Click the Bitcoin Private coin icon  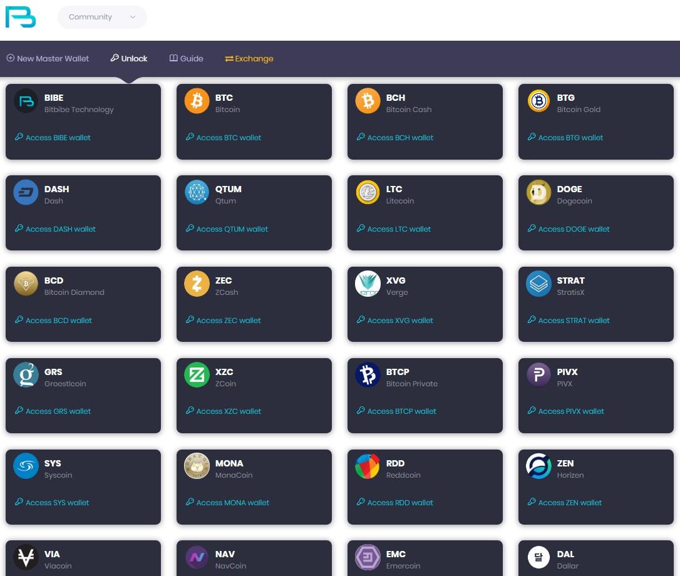[x=368, y=375]
